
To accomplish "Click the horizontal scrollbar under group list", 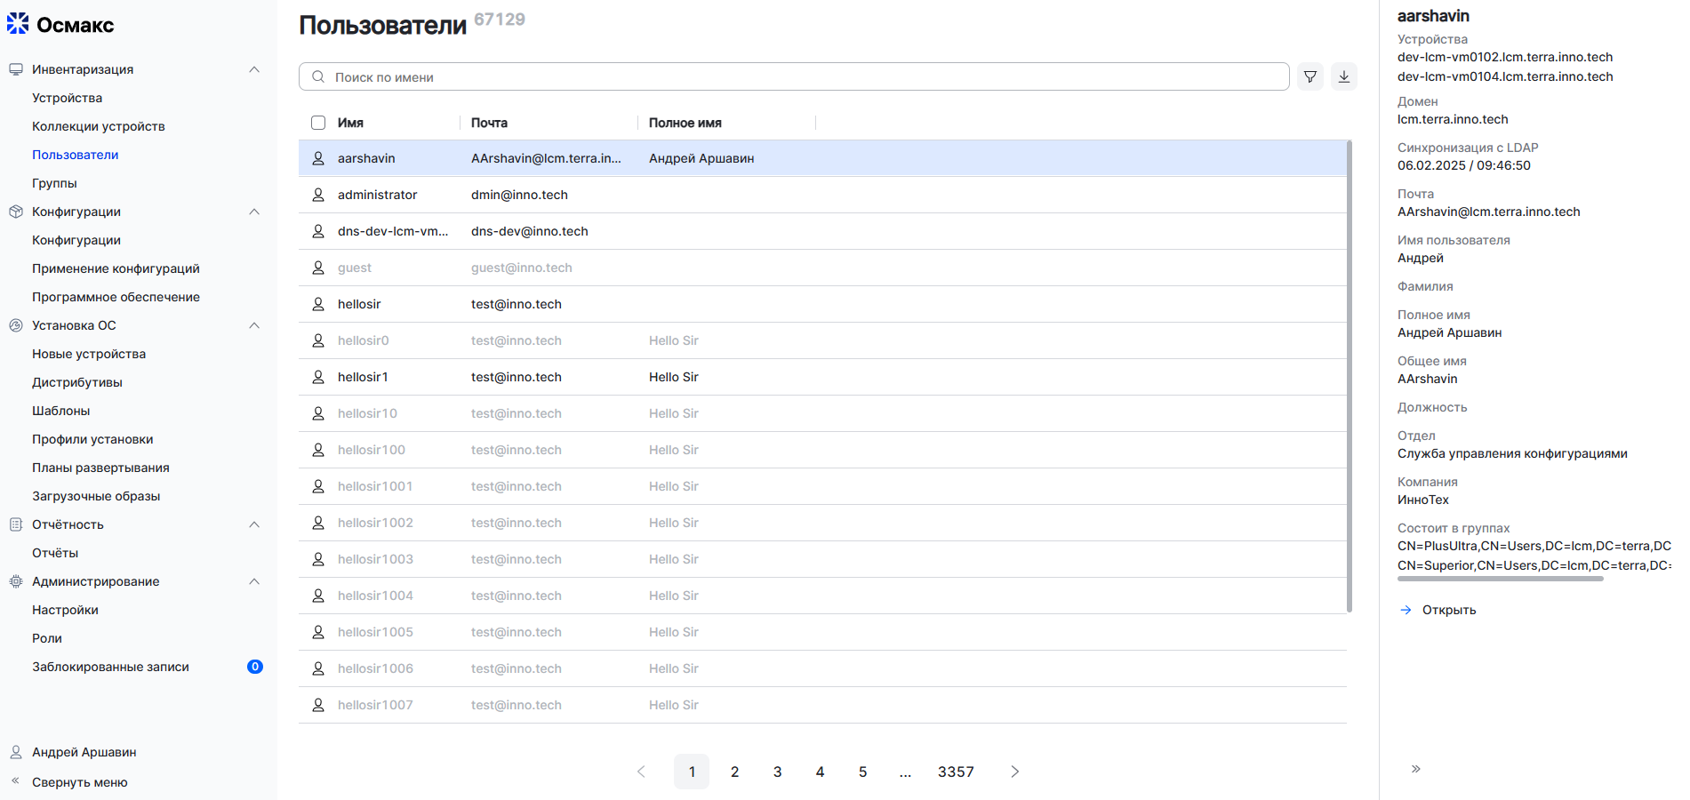I will pos(1500,579).
